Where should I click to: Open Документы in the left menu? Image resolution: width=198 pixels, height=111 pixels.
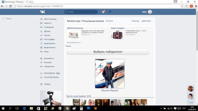click(49, 58)
